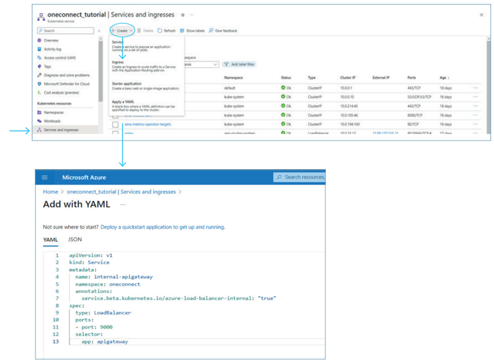Open Diagnose and solve problems
This screenshot has height=362, width=494.
point(67,75)
